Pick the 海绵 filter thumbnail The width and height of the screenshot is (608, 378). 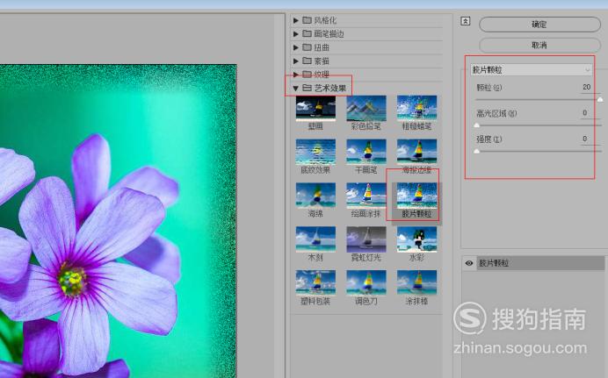pyautogui.click(x=315, y=196)
